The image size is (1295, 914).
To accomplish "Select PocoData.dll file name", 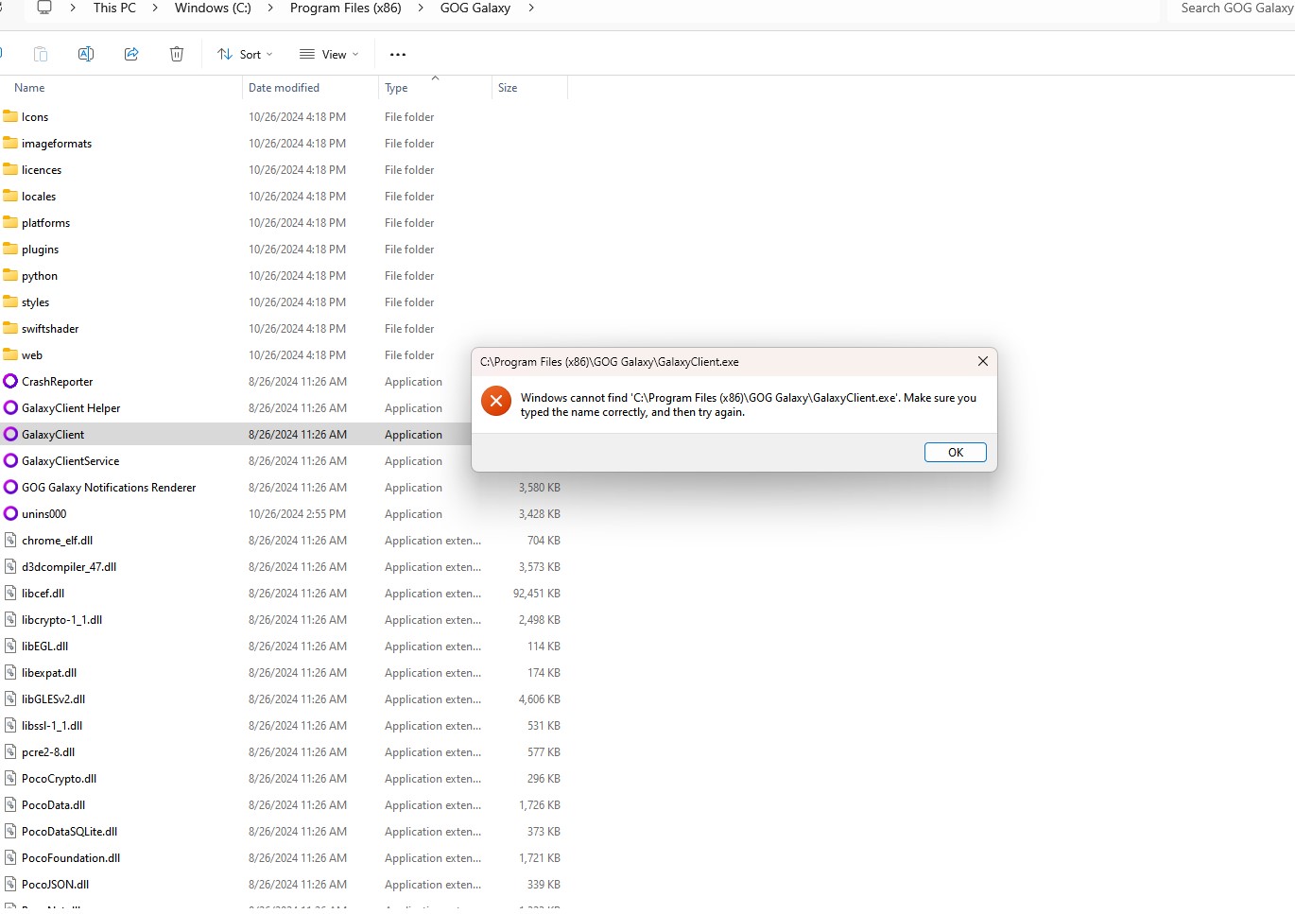I will click(x=53, y=805).
